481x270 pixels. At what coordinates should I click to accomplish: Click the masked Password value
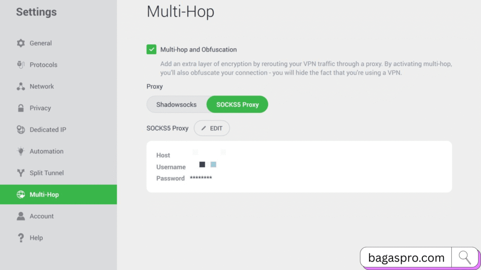201,178
